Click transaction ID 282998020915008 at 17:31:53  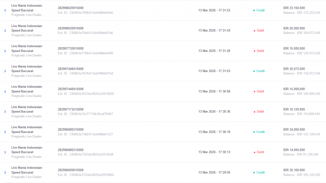tap(70, 8)
